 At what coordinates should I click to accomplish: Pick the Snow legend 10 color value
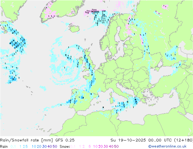coord(95,147)
